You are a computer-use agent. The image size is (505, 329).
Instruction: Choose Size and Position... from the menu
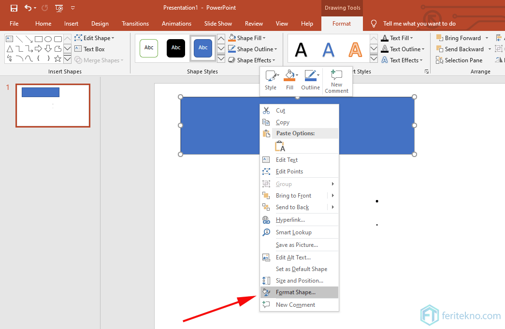pos(299,280)
